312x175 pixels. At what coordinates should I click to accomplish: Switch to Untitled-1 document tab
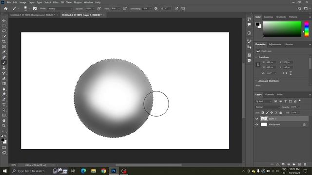pos(32,15)
